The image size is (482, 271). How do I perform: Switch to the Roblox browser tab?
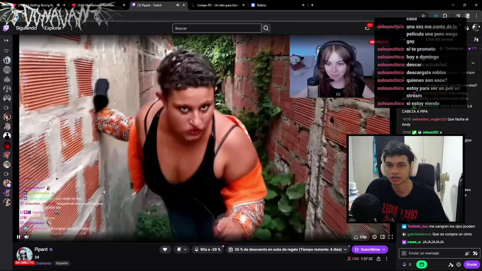[x=277, y=5]
